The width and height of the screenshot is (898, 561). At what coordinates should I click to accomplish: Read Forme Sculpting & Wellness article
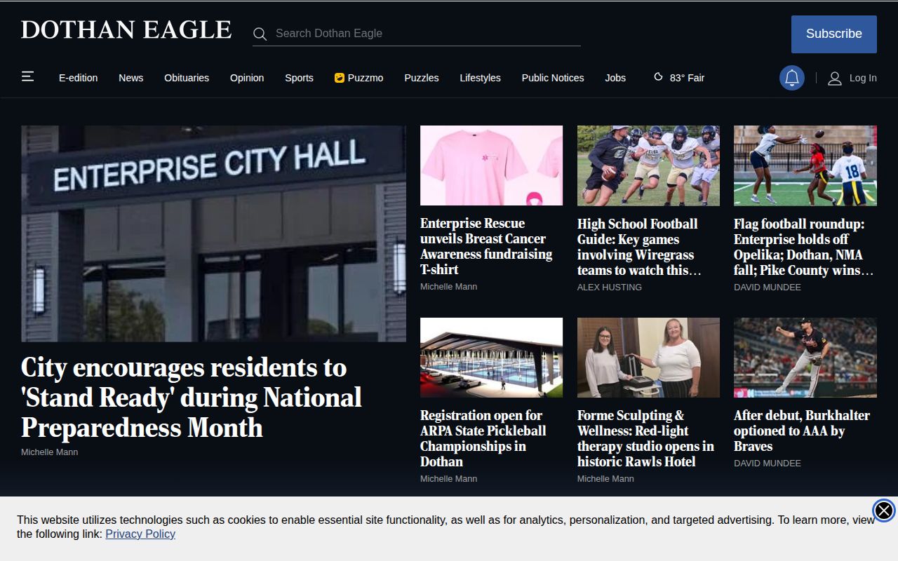coord(645,438)
